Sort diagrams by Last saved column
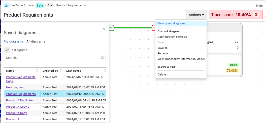 [x=104, y=71]
